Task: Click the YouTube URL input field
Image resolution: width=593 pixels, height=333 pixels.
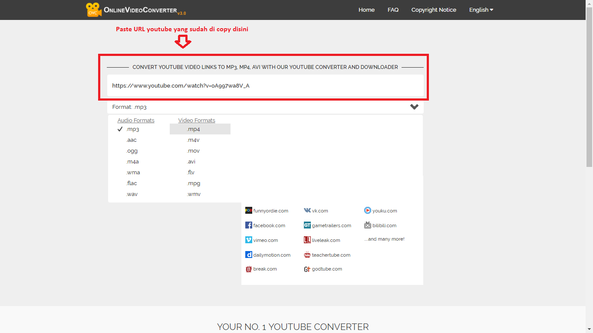Action: pyautogui.click(x=265, y=85)
